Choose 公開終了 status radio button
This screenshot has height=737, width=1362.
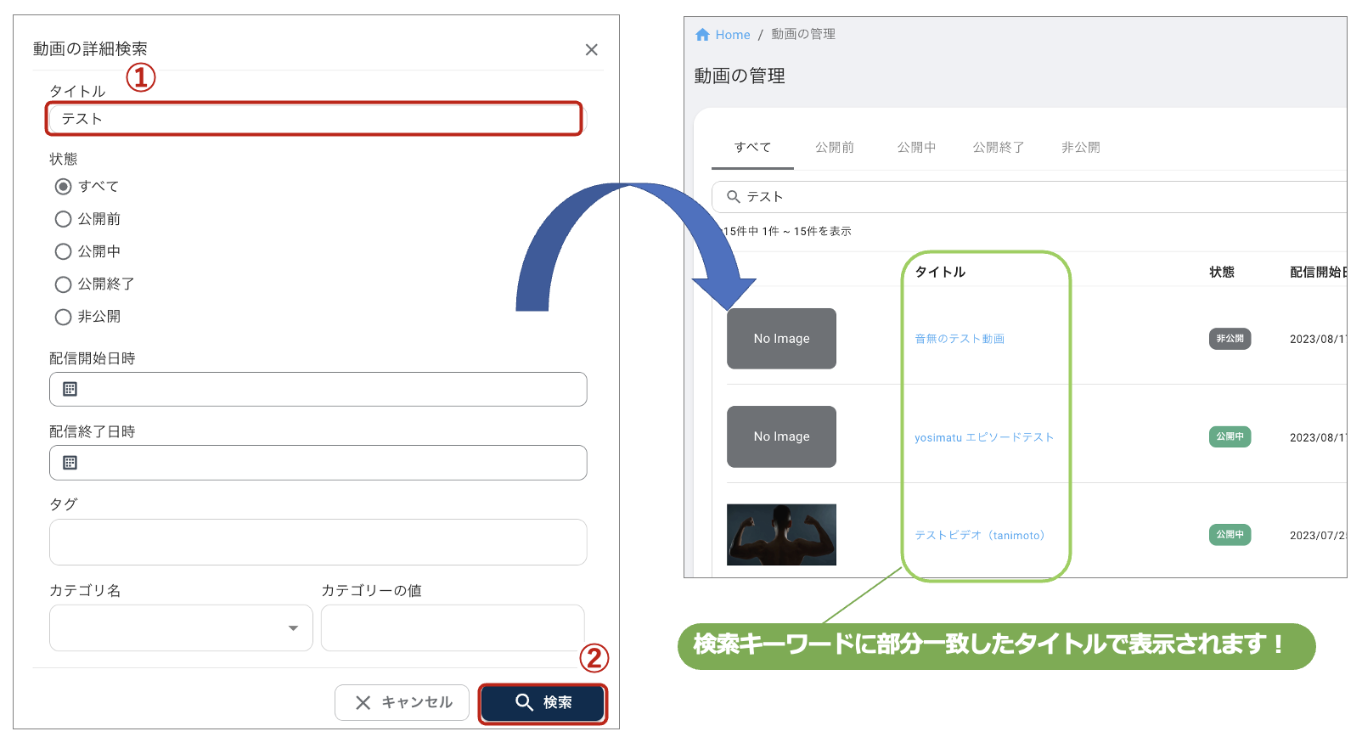[x=63, y=284]
